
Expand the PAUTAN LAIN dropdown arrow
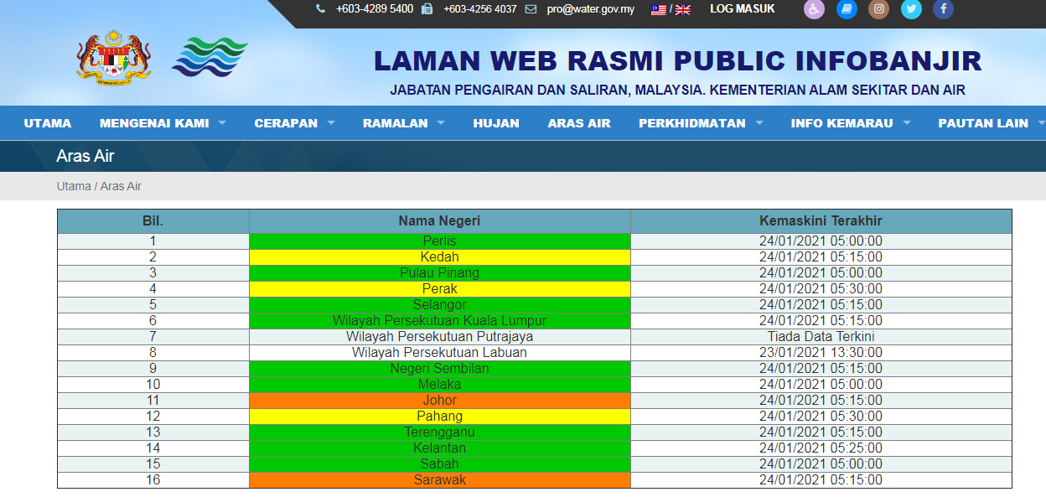pyautogui.click(x=1042, y=123)
